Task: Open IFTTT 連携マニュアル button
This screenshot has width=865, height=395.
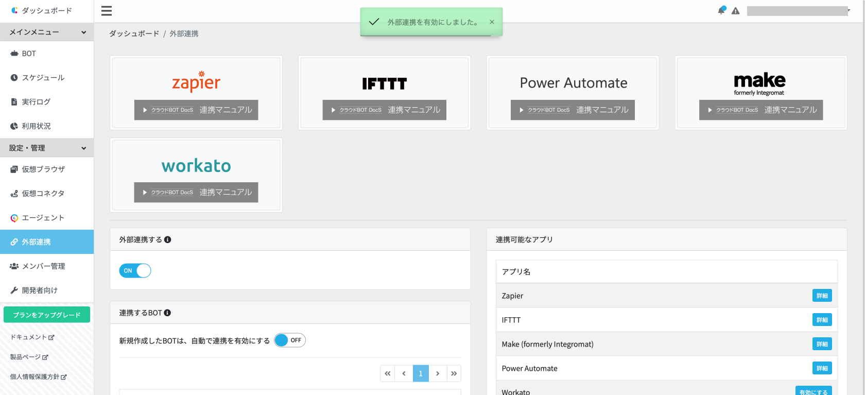Action: pyautogui.click(x=385, y=110)
